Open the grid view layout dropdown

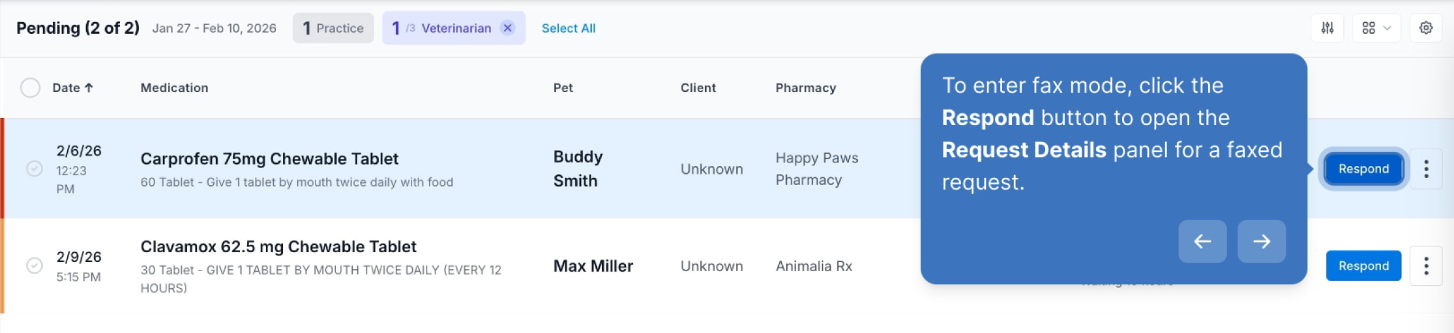pyautogui.click(x=1376, y=28)
